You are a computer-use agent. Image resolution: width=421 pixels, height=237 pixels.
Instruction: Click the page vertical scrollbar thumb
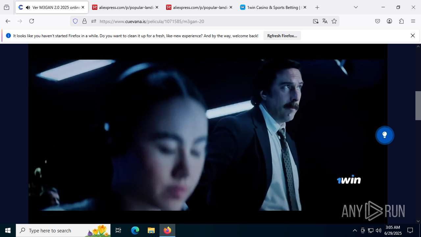[x=418, y=106]
